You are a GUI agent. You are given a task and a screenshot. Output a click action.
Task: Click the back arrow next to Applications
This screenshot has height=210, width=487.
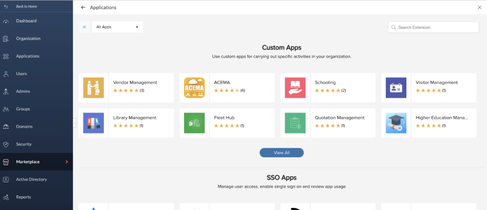(x=83, y=7)
